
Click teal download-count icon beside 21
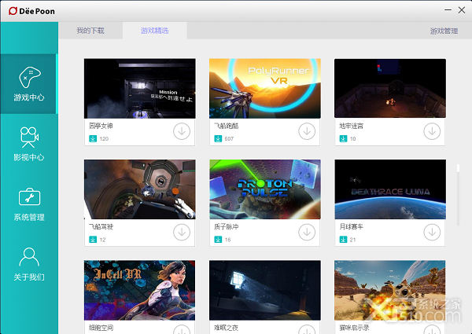point(343,240)
